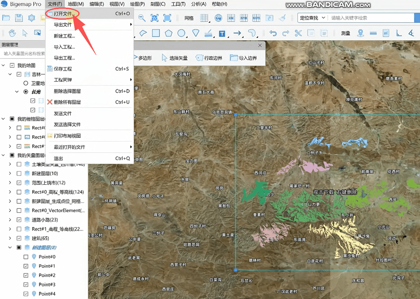This screenshot has height=299, width=420.
Task: Uncheck the 道路小路(23) layer checkbox
Action: [19, 220]
